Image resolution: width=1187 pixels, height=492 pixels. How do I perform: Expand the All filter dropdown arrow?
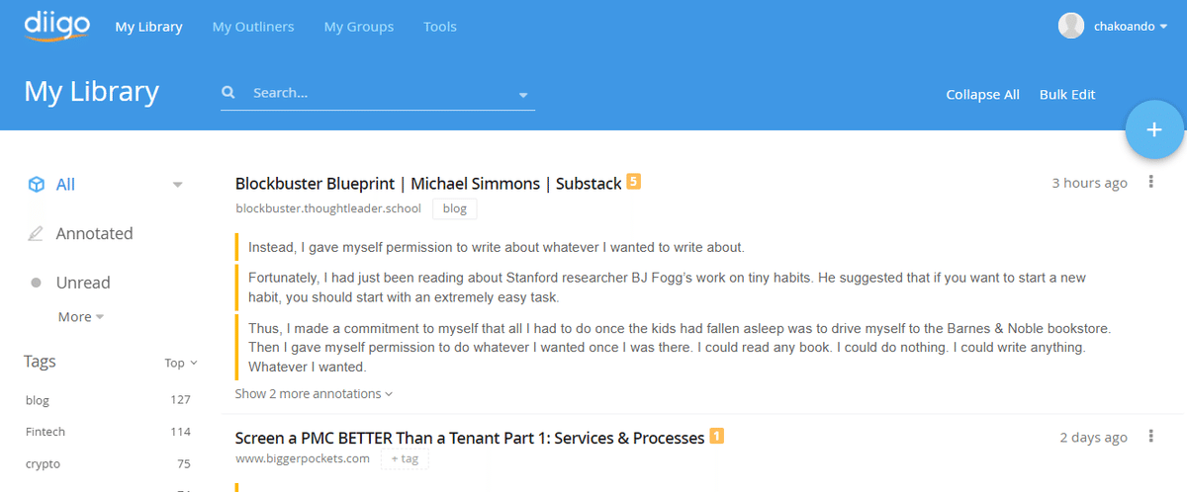(178, 185)
